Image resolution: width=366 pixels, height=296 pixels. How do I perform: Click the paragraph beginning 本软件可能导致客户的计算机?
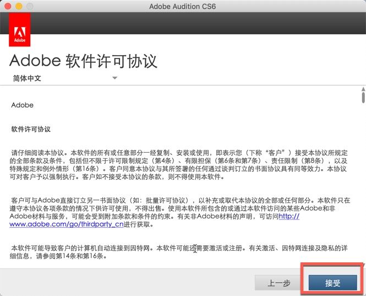(x=178, y=252)
